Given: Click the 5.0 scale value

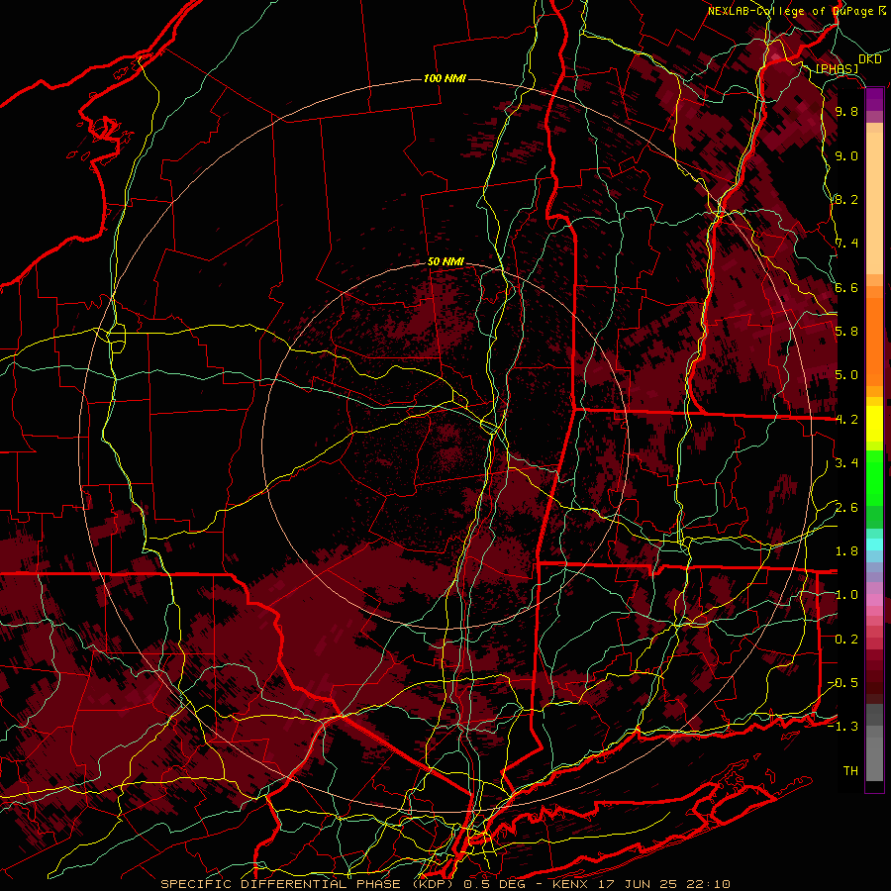Looking at the screenshot, I should click(846, 375).
